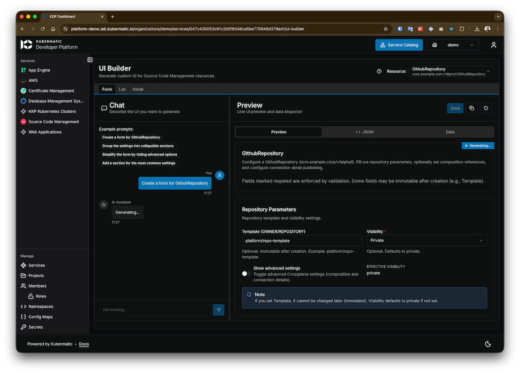The width and height of the screenshot is (520, 374).
Task: Open the Service Catalog
Action: click(398, 45)
